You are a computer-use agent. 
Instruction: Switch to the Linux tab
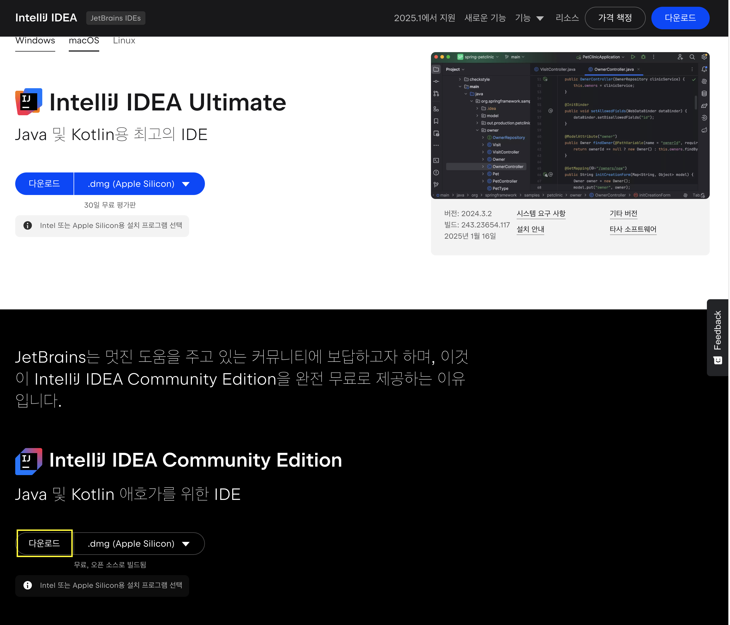[x=124, y=41]
